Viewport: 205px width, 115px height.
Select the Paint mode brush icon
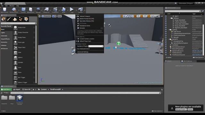tap(9, 19)
